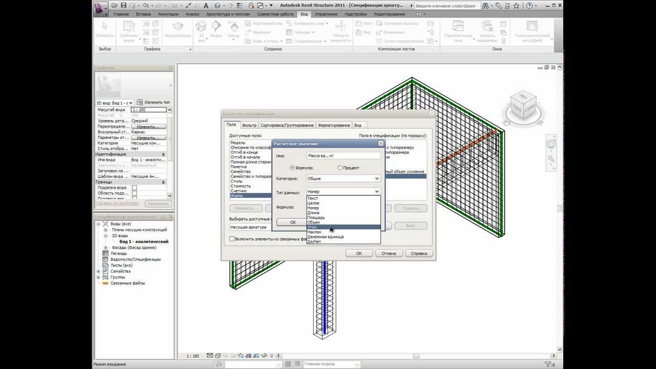This screenshot has height=369, width=656.
Task: Open the Категория dropdown showing Общие
Action: (343, 178)
